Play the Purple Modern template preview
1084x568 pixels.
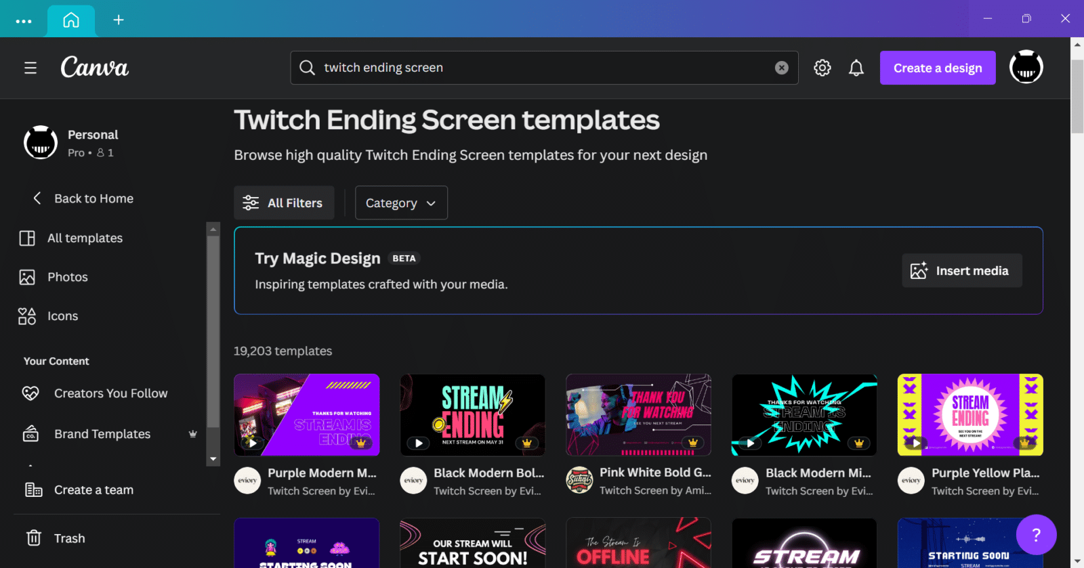(253, 443)
